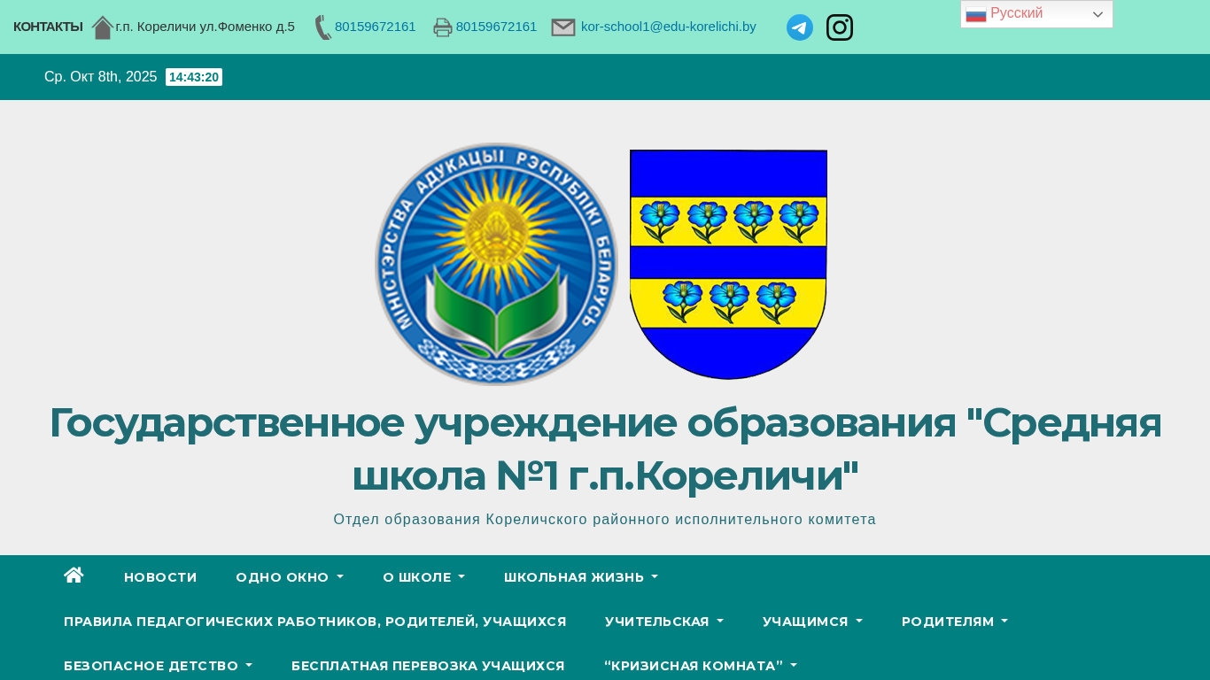Click the Korelichi coat of arms image
This screenshot has height=680, width=1210.
(x=728, y=264)
